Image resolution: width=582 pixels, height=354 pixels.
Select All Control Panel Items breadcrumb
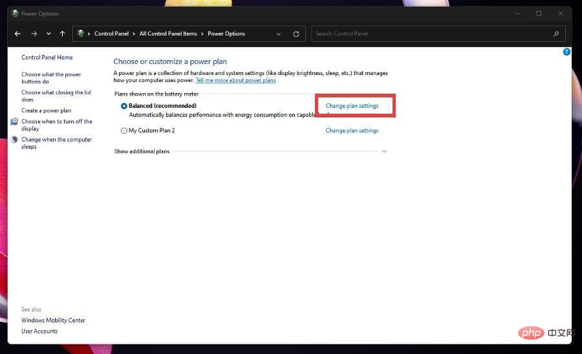pyautogui.click(x=168, y=34)
